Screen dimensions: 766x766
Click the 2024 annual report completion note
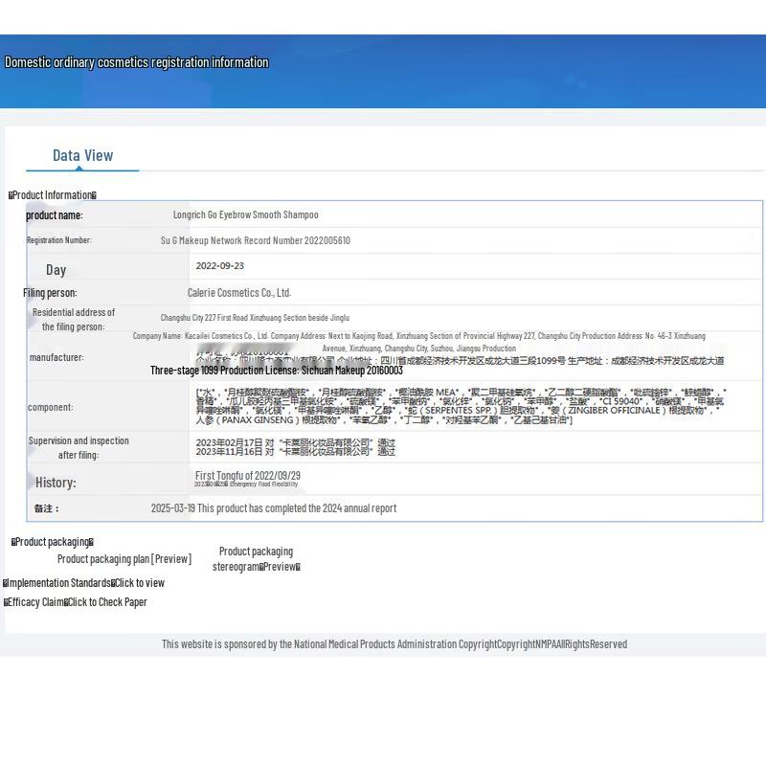pos(273,508)
